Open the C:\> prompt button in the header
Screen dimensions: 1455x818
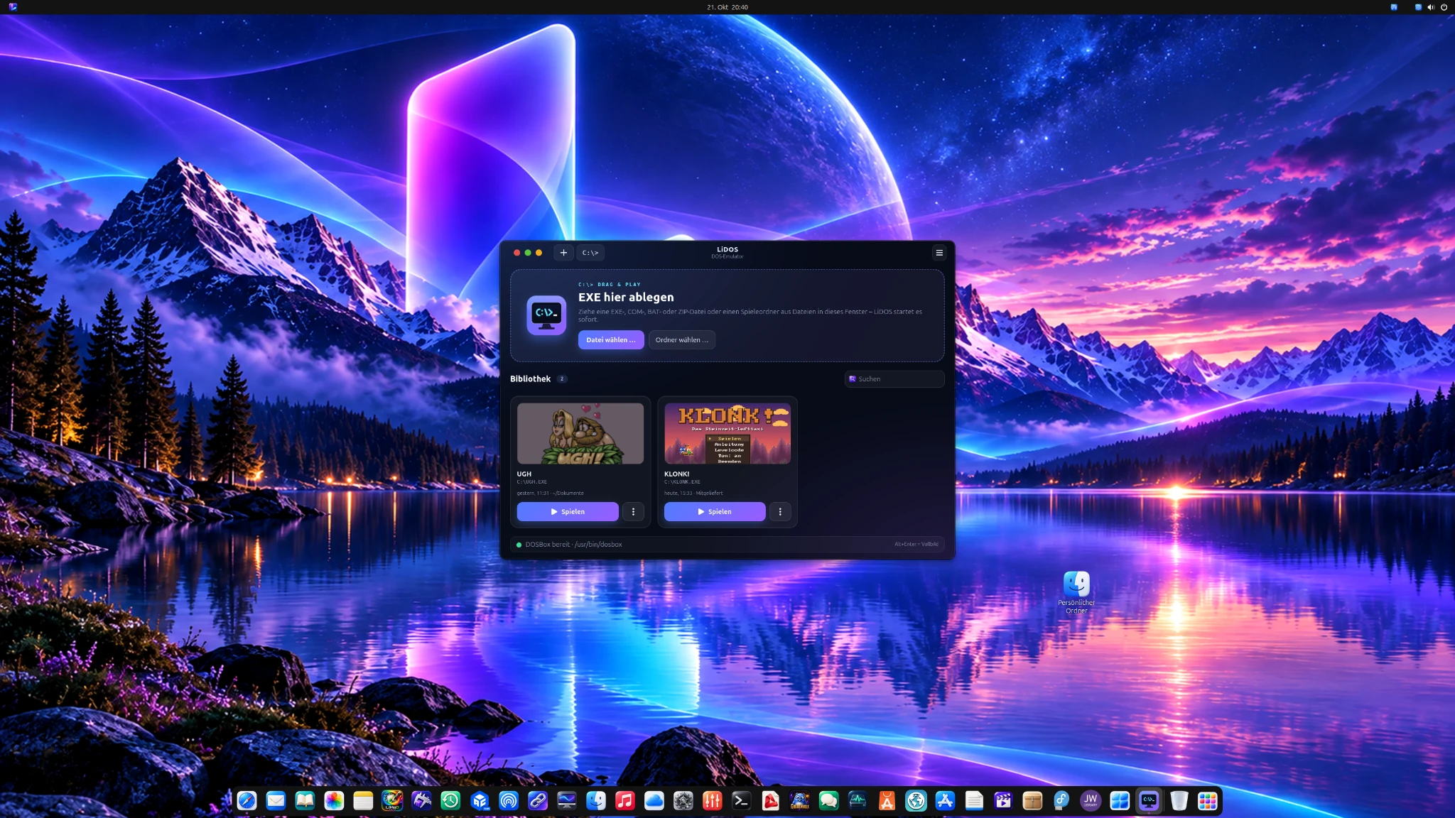tap(590, 253)
